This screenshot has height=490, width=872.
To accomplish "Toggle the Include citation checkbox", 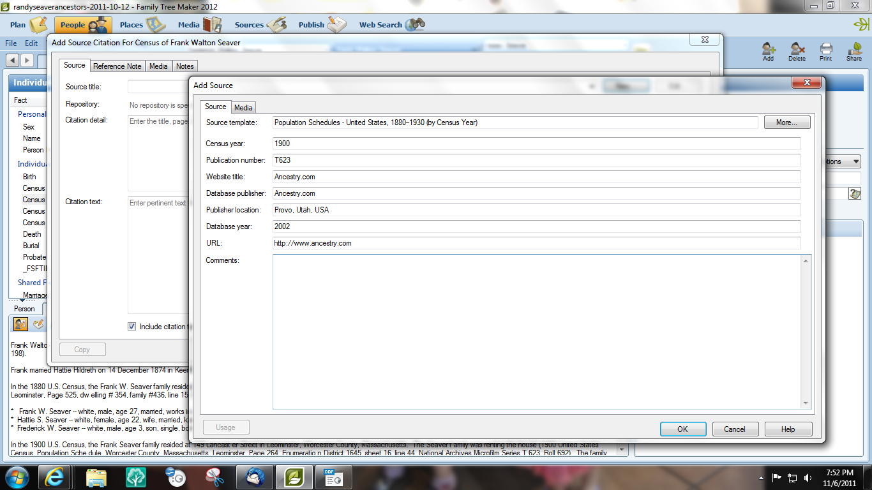I will click(x=132, y=327).
